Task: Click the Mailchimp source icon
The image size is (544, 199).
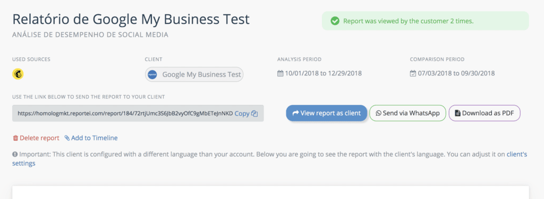Action: click(18, 74)
